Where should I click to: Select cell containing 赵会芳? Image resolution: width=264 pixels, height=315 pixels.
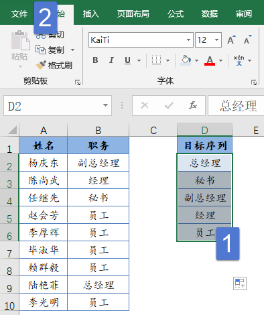[x=44, y=215]
